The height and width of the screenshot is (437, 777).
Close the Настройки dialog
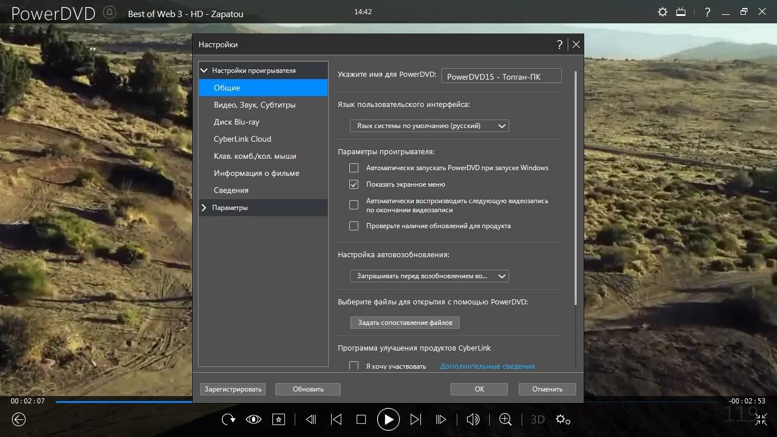point(576,44)
